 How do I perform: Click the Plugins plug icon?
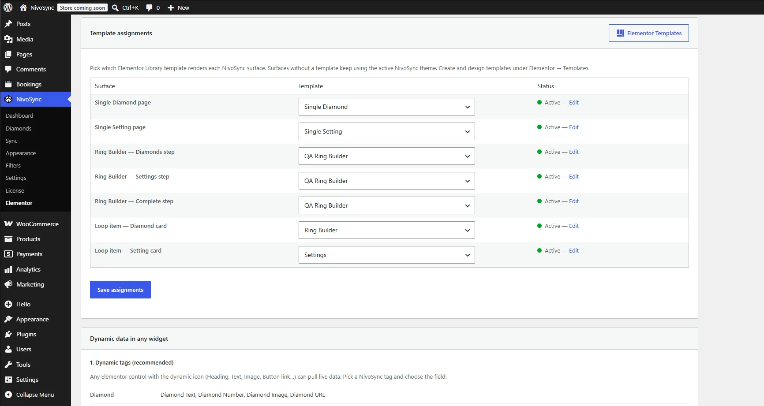[8, 334]
